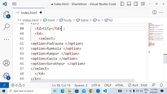Click the vertical scrollbar thumb

point(165,58)
